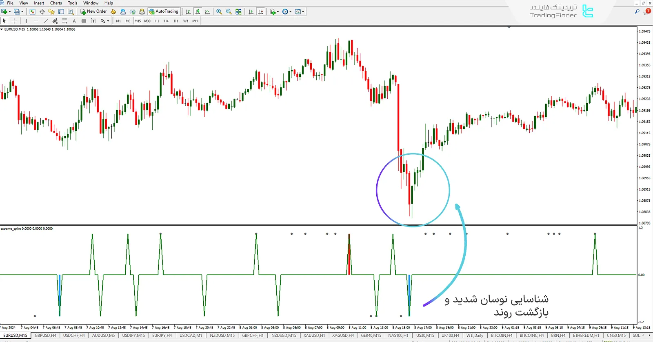Zoom out of the chart

(229, 12)
